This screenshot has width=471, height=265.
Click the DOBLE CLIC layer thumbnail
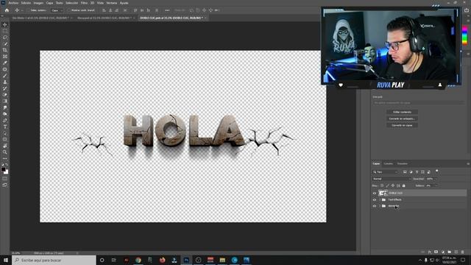tap(383, 193)
